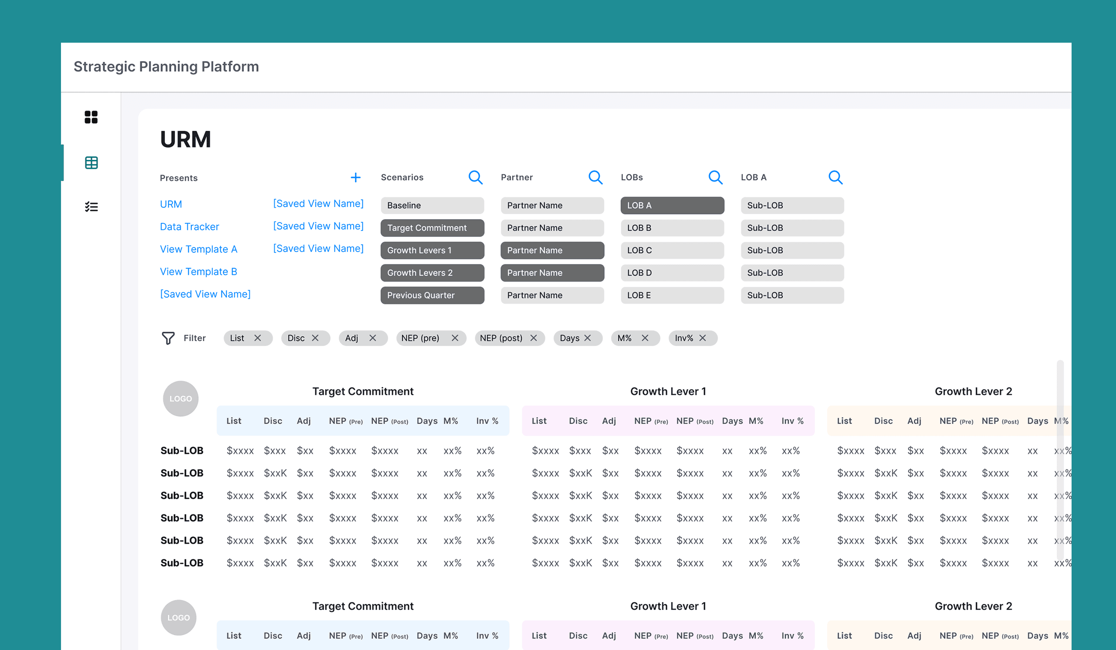Screen dimensions: 1116x650
Task: Select the table view sidebar icon
Action: pos(91,163)
